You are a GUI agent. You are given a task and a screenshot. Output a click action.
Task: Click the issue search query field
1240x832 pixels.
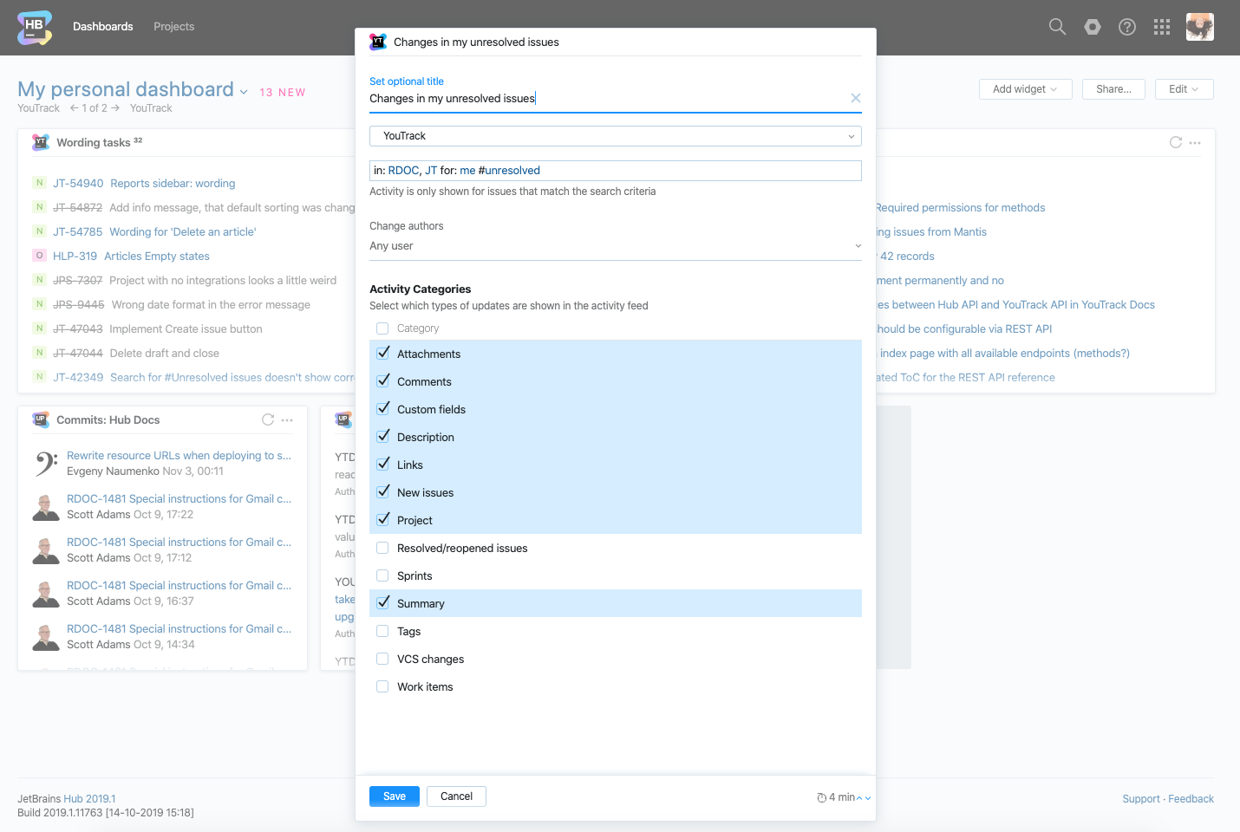coord(616,171)
